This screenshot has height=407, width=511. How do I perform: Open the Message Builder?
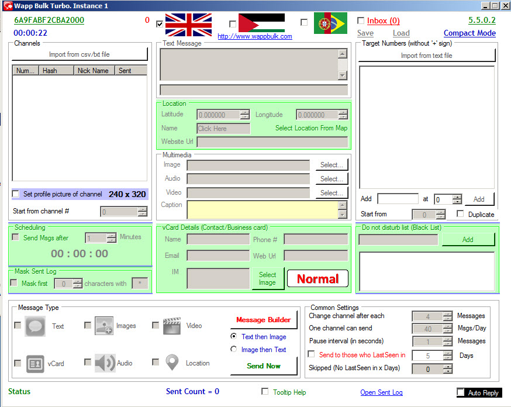point(264,320)
